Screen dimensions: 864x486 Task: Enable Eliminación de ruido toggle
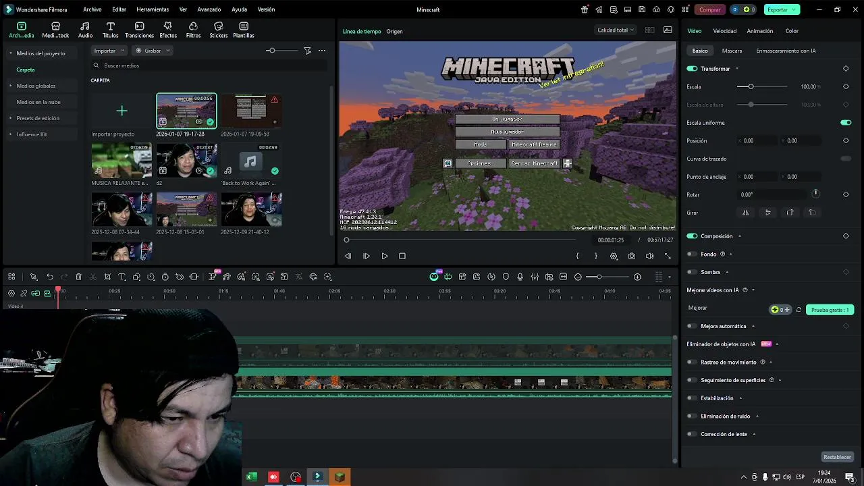click(692, 416)
